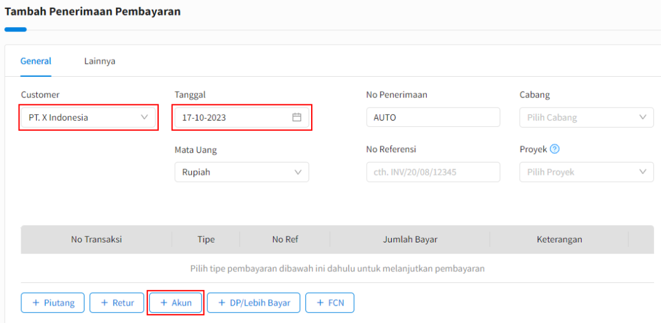This screenshot has height=323, width=661.
Task: Click the + Akun button
Action: click(x=176, y=303)
